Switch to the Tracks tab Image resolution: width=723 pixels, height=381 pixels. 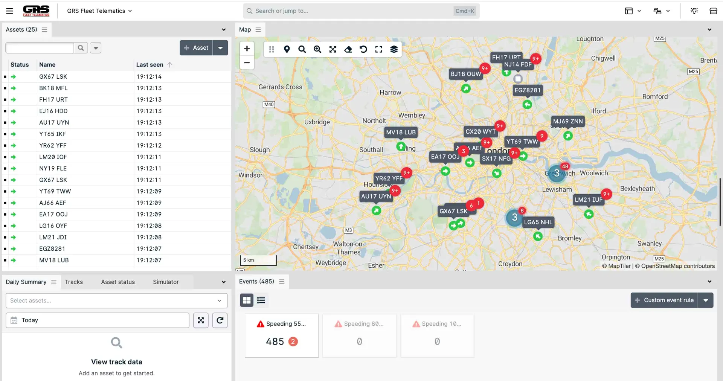pyautogui.click(x=74, y=282)
